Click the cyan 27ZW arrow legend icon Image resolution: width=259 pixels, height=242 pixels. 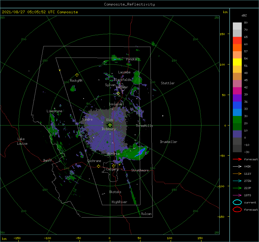[x=237, y=181]
